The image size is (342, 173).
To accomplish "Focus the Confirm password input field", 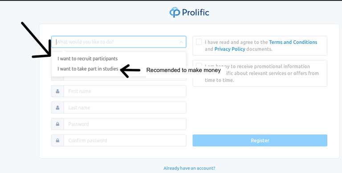I will (x=125, y=141).
